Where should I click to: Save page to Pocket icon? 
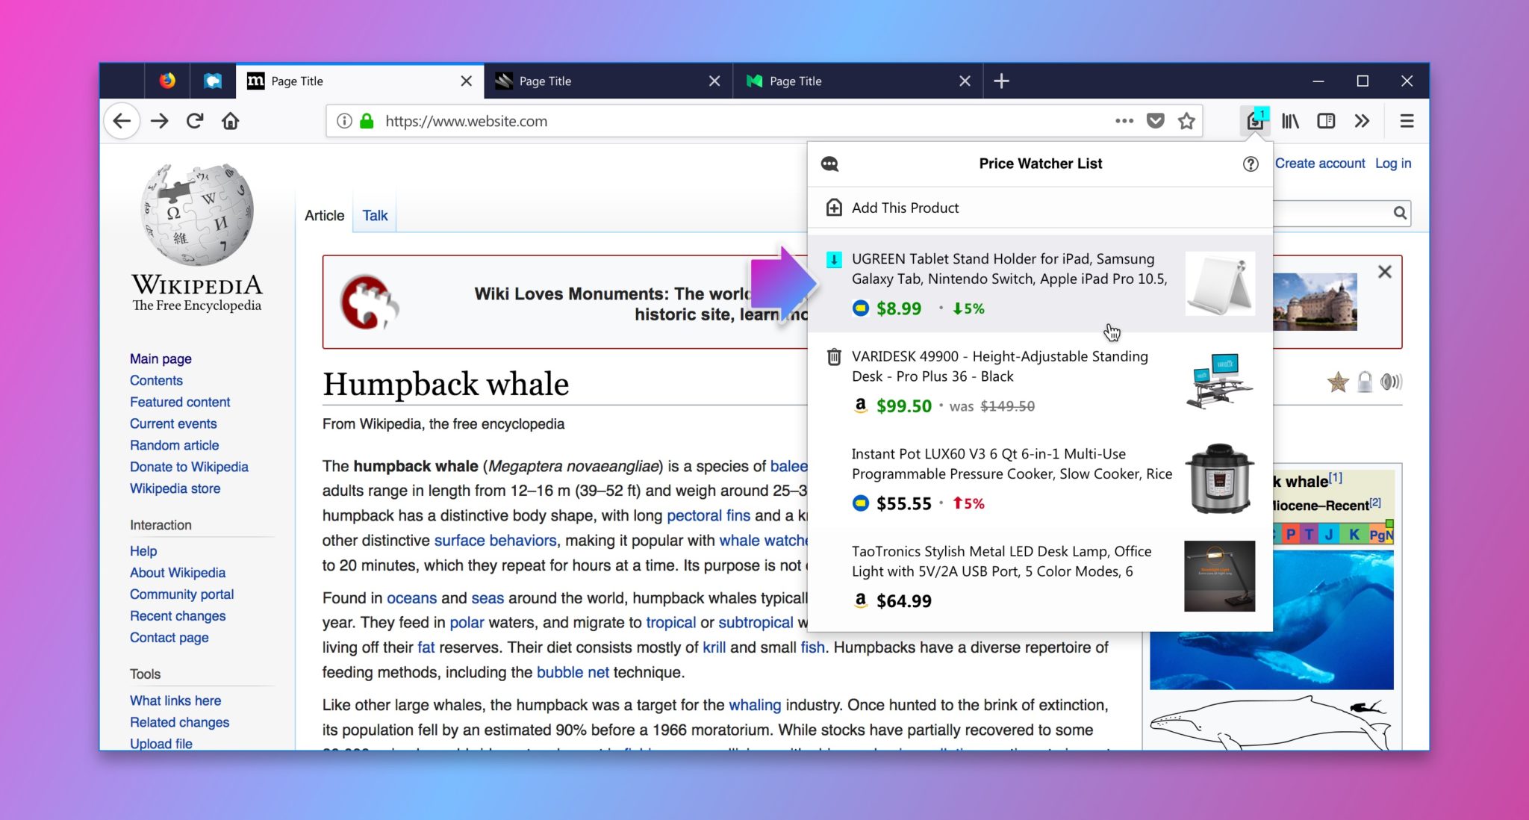[1155, 121]
